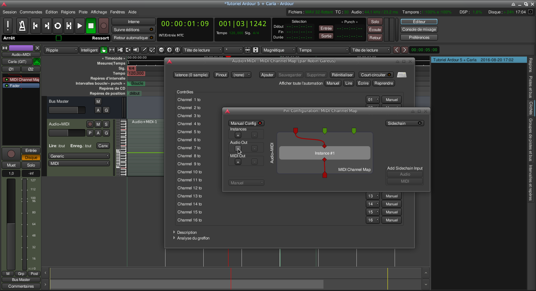Viewport: 536px width, 291px height.
Task: Enable the Sidechain toggle
Action: tap(404, 123)
